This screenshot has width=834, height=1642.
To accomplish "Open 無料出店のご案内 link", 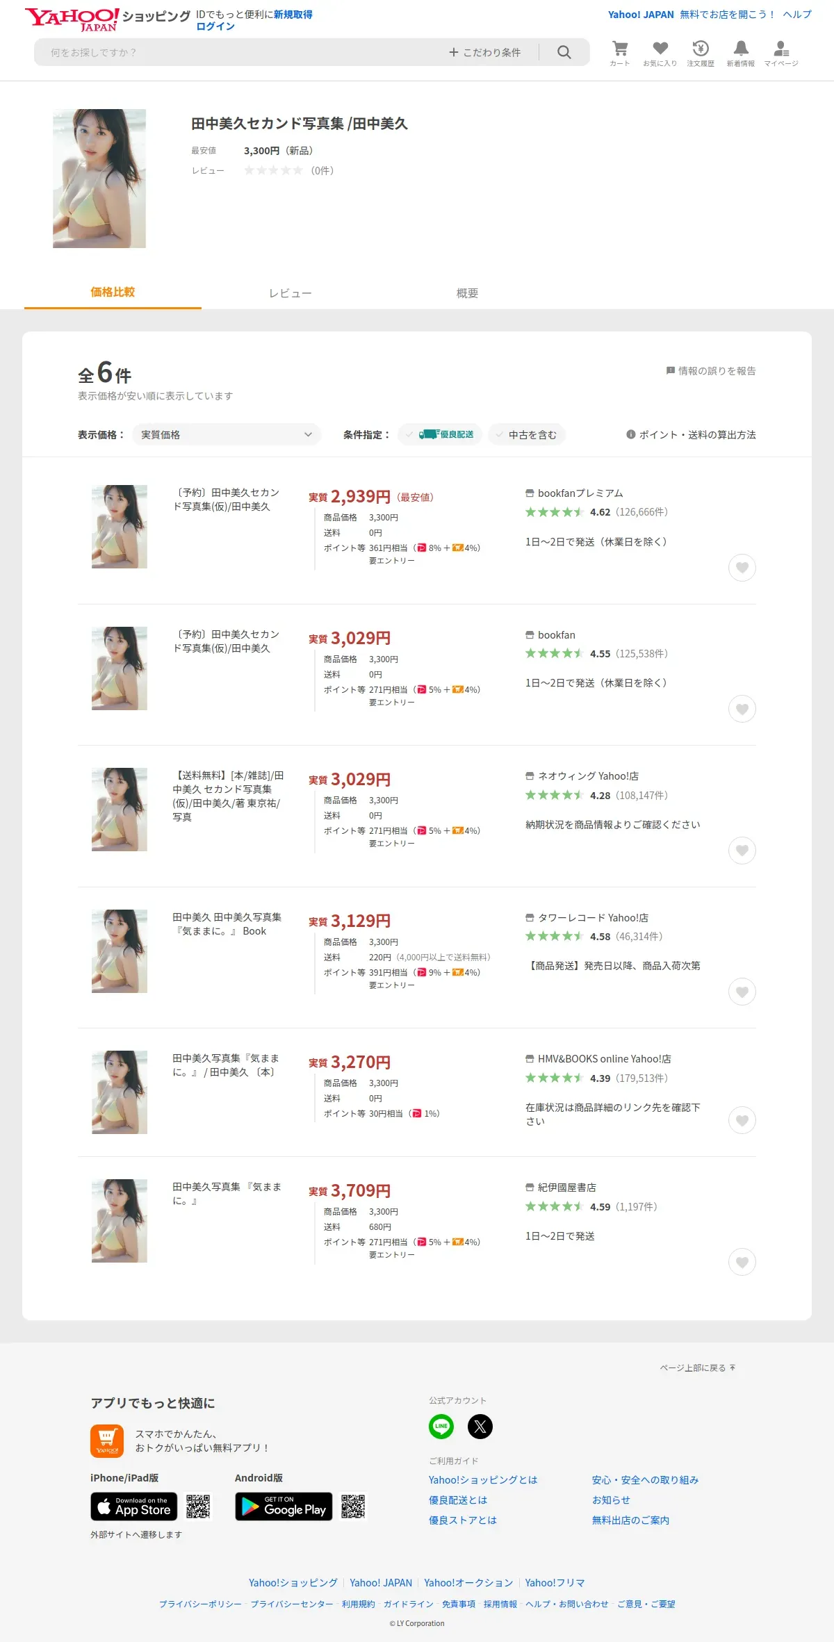I will pyautogui.click(x=630, y=1520).
